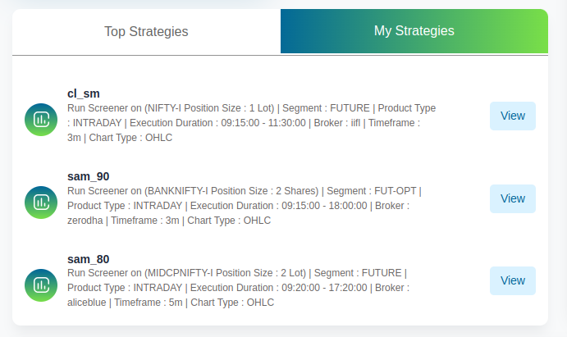Viewport: 567px width, 337px height.
Task: Click the sam_80 strategy heading
Action: point(89,259)
